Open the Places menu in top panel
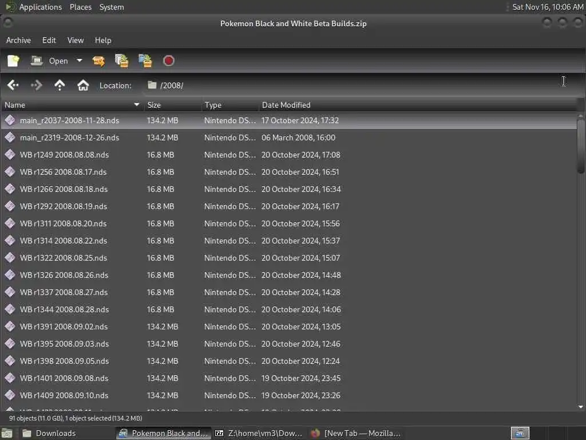This screenshot has width=586, height=440. [81, 7]
